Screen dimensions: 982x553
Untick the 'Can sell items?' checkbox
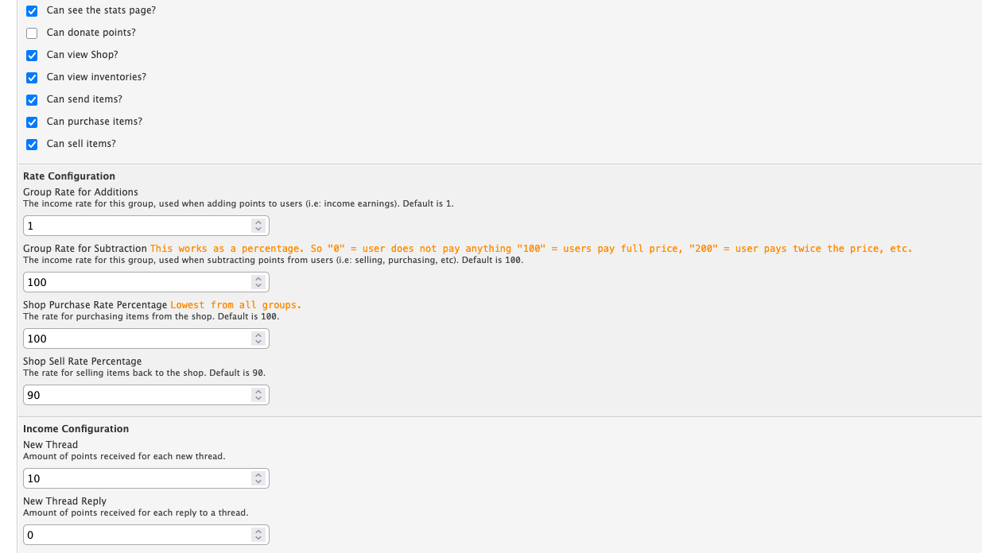(32, 145)
